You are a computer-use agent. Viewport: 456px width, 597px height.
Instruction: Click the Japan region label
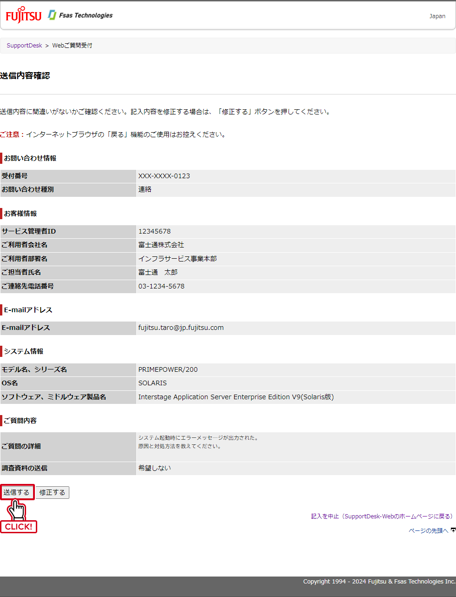pos(437,16)
